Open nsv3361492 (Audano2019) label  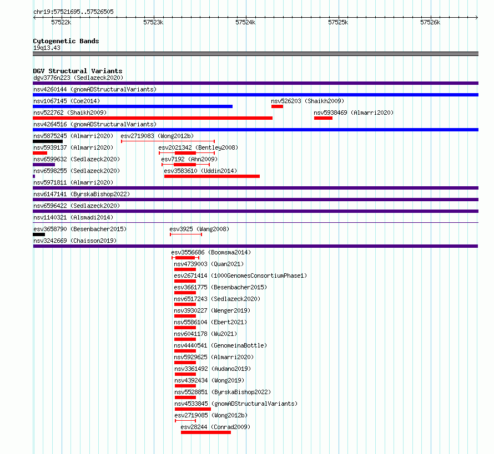click(x=213, y=369)
